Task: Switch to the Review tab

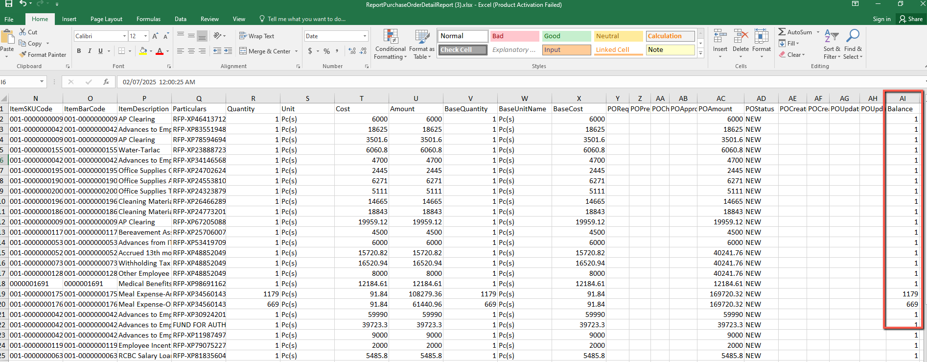Action: pyautogui.click(x=209, y=19)
